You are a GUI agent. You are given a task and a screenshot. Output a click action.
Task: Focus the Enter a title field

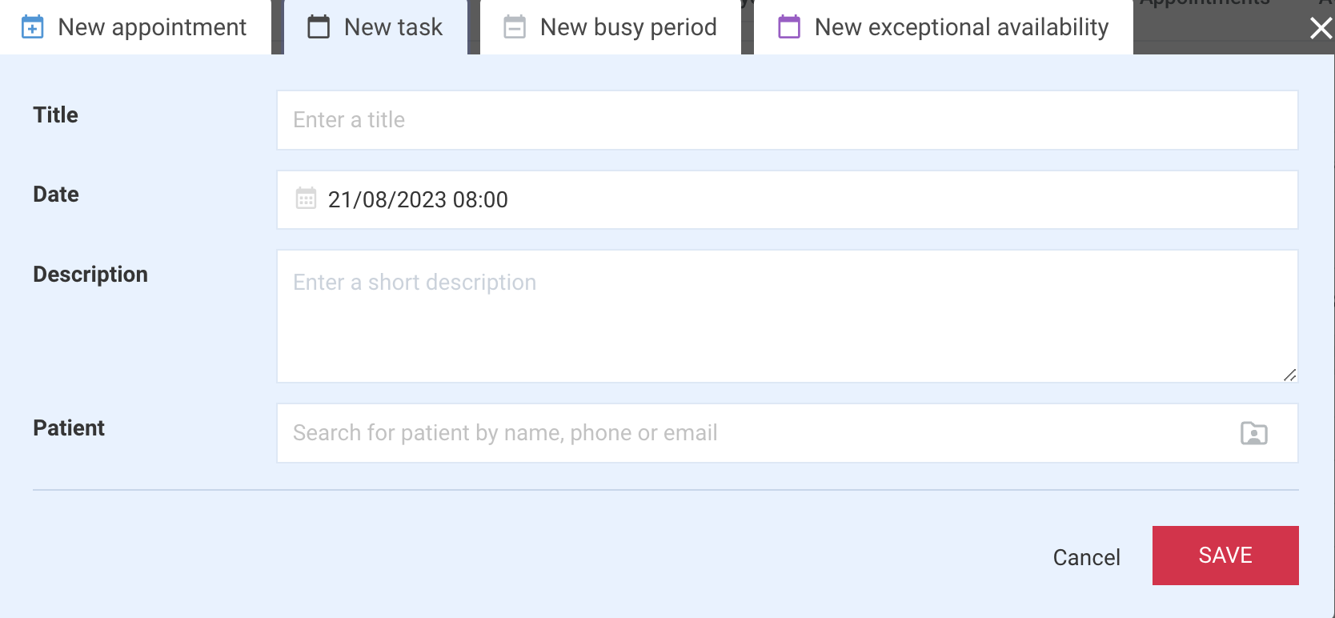[788, 120]
